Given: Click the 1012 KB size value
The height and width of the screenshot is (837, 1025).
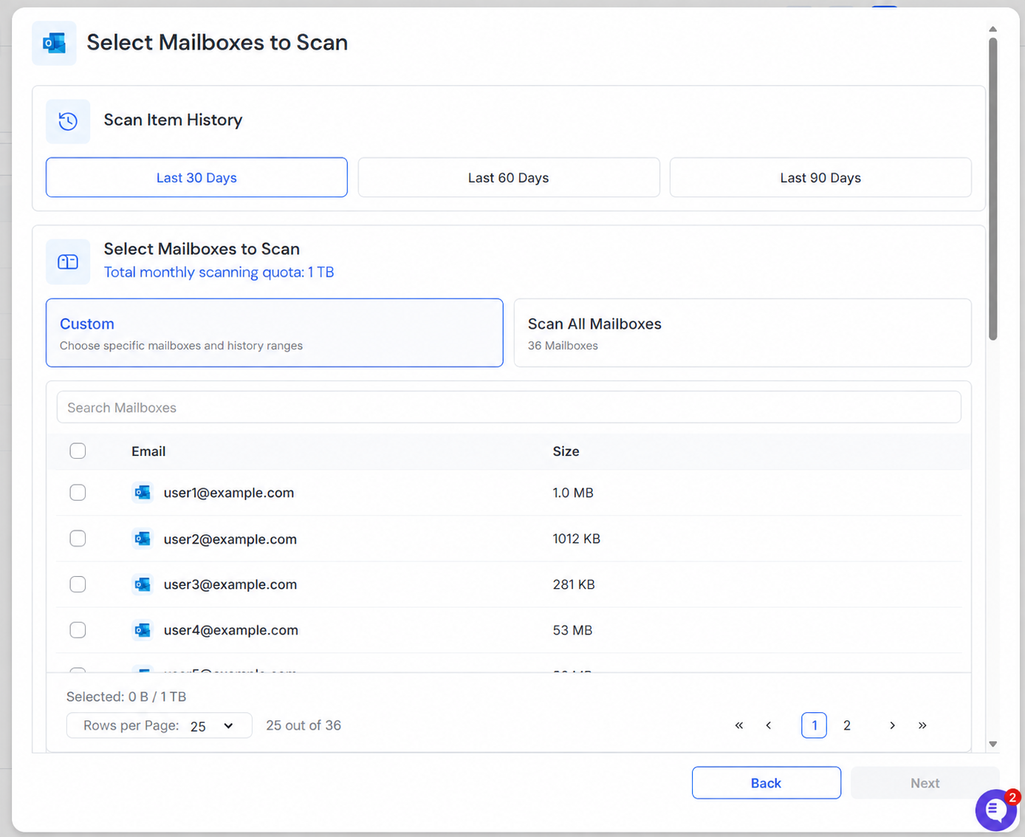Looking at the screenshot, I should 577,539.
